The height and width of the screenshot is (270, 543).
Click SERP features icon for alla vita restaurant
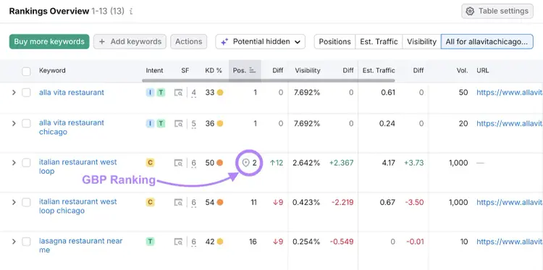[x=178, y=93]
